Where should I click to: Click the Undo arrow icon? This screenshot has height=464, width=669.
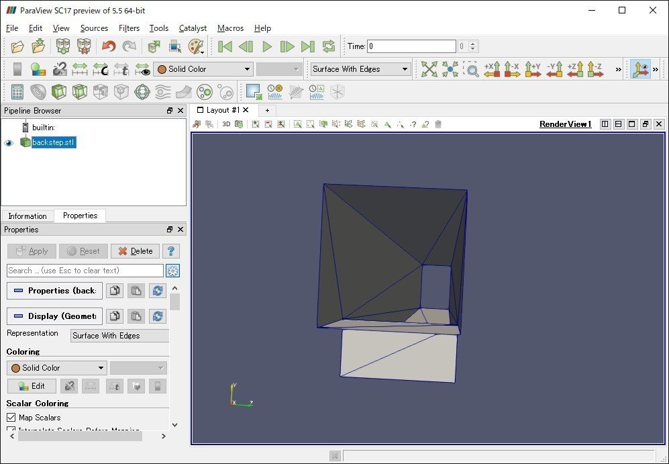click(109, 46)
